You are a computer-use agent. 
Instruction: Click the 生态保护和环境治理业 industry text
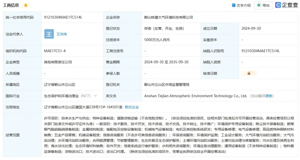[62, 96]
